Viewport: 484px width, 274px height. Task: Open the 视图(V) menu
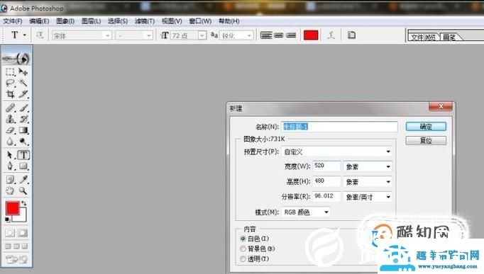tap(172, 21)
